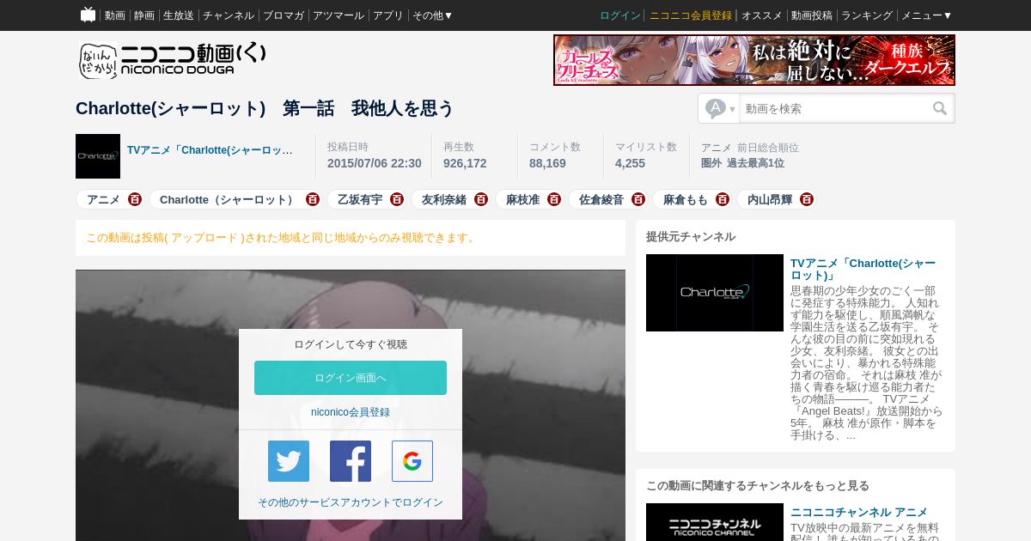Open チャンネル in top navigation
Image resolution: width=1031 pixels, height=541 pixels.
pos(229,15)
